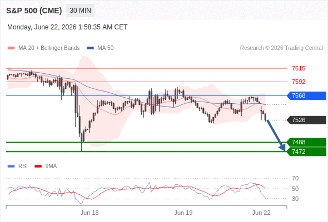The image size is (328, 222).
Task: Click the 7615 resistance level label
Action: pyautogui.click(x=299, y=68)
